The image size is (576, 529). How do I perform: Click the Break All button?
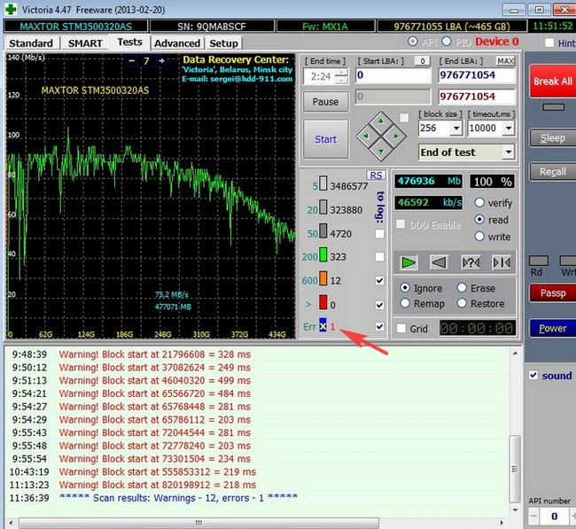[552, 82]
